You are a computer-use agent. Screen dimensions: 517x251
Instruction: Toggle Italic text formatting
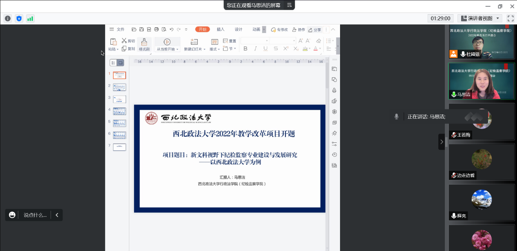[x=256, y=49]
